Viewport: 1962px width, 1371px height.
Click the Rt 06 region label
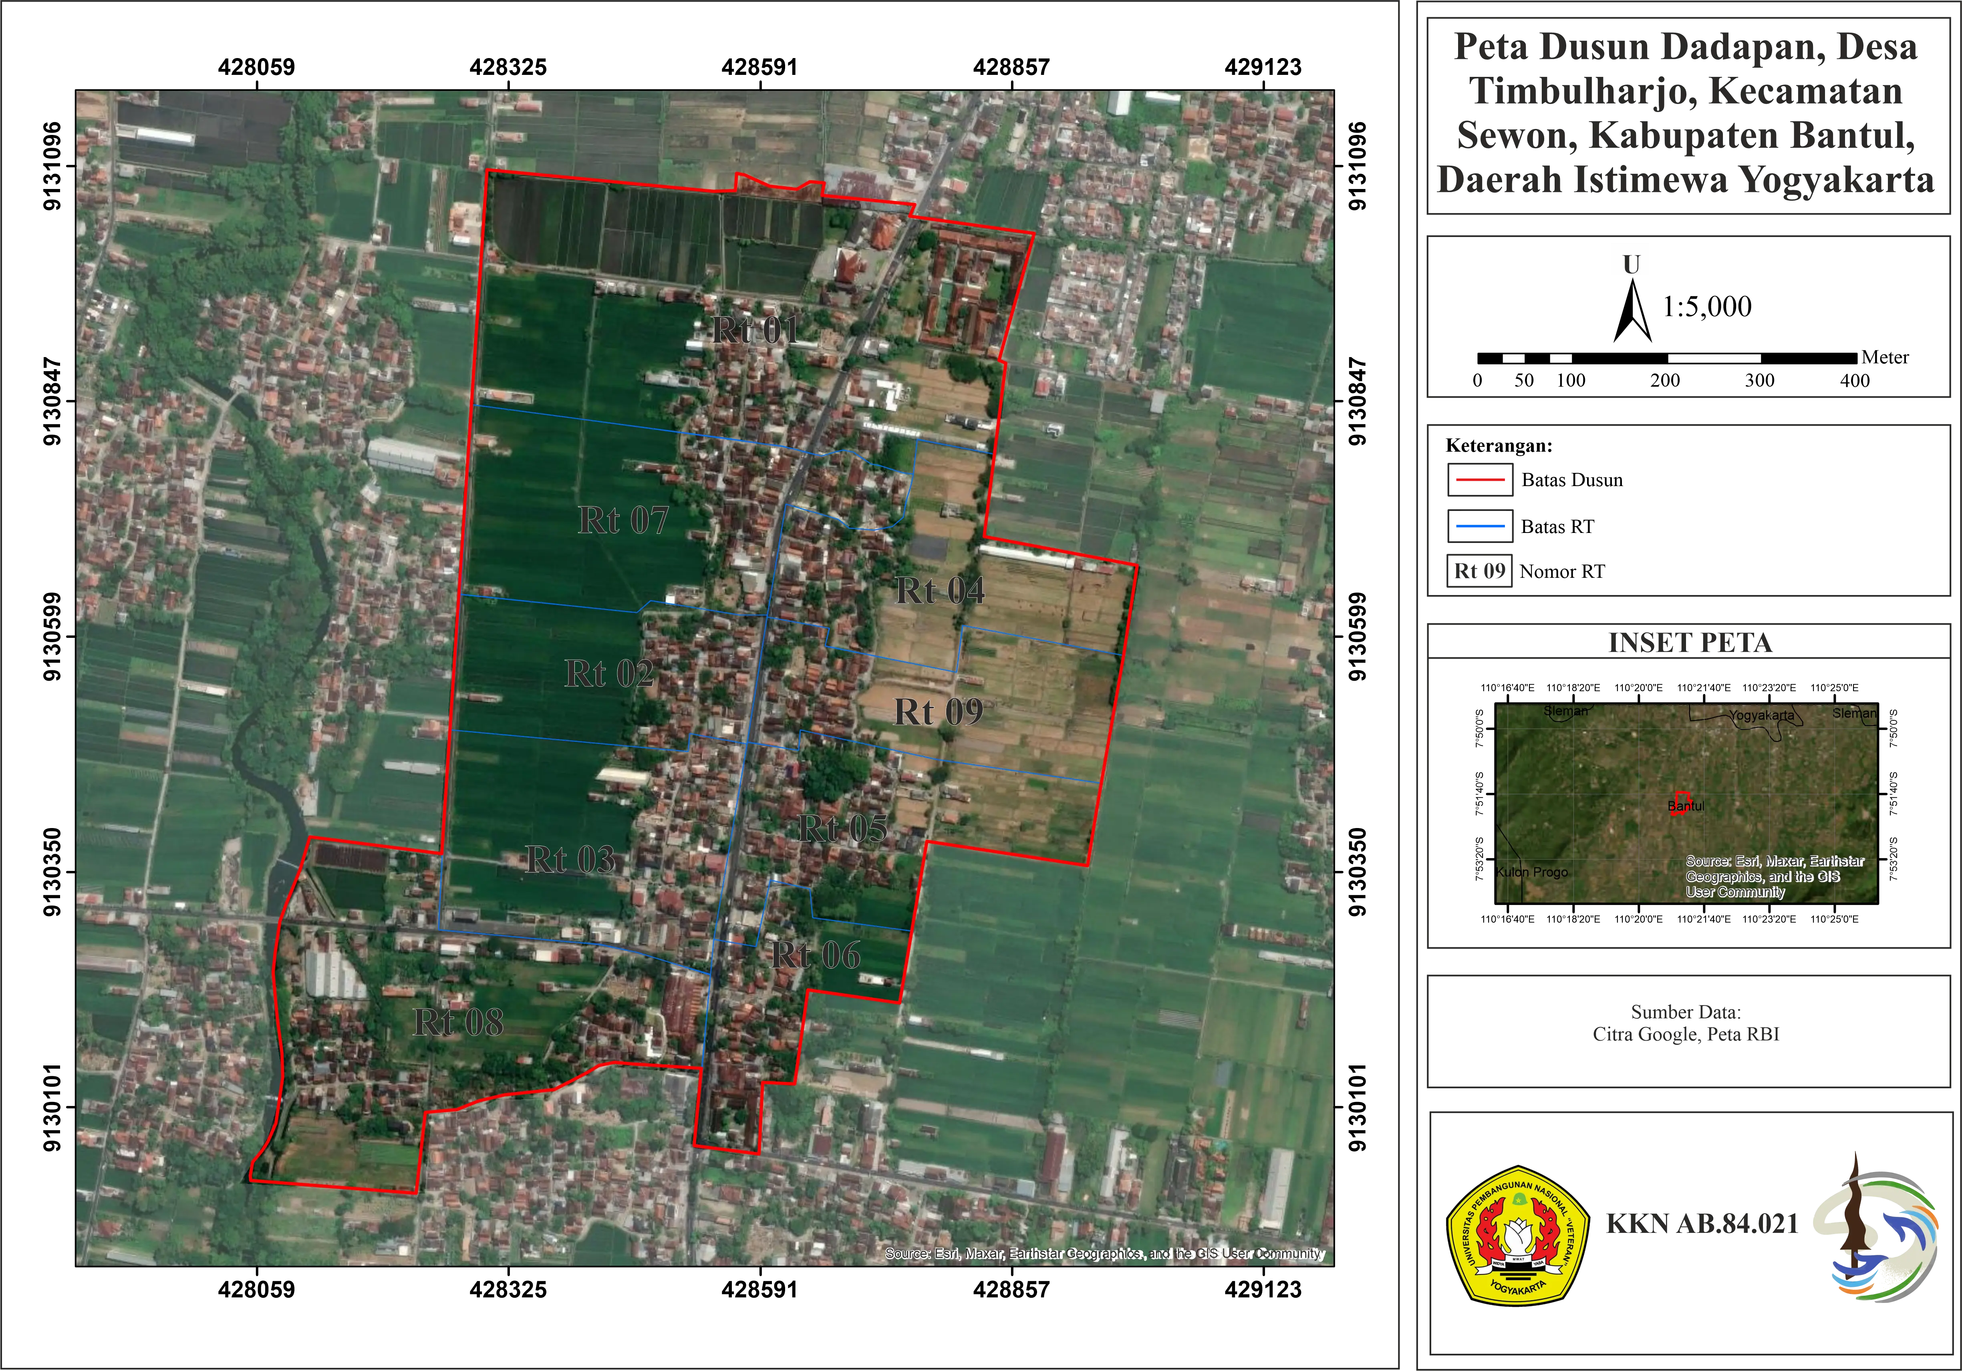point(816,955)
